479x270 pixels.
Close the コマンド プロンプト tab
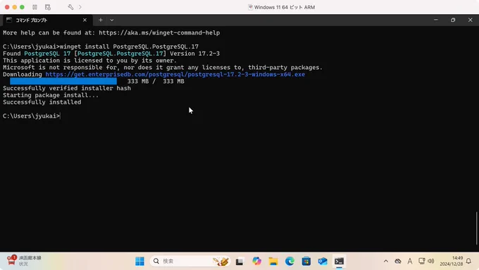85,20
